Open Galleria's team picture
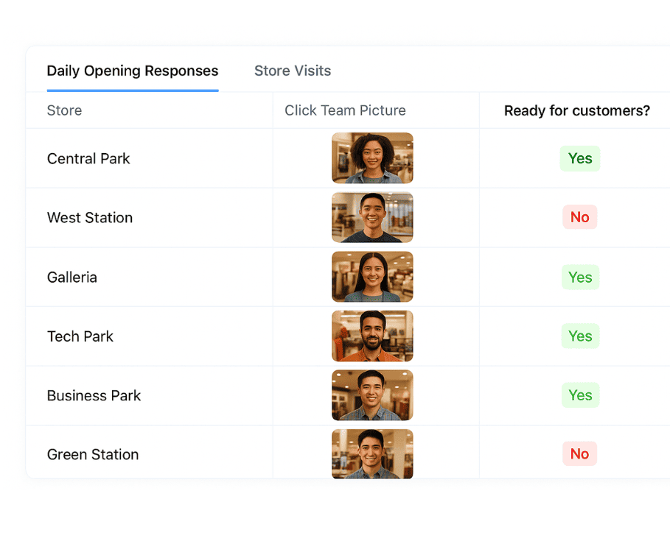The width and height of the screenshot is (670, 541). point(372,277)
